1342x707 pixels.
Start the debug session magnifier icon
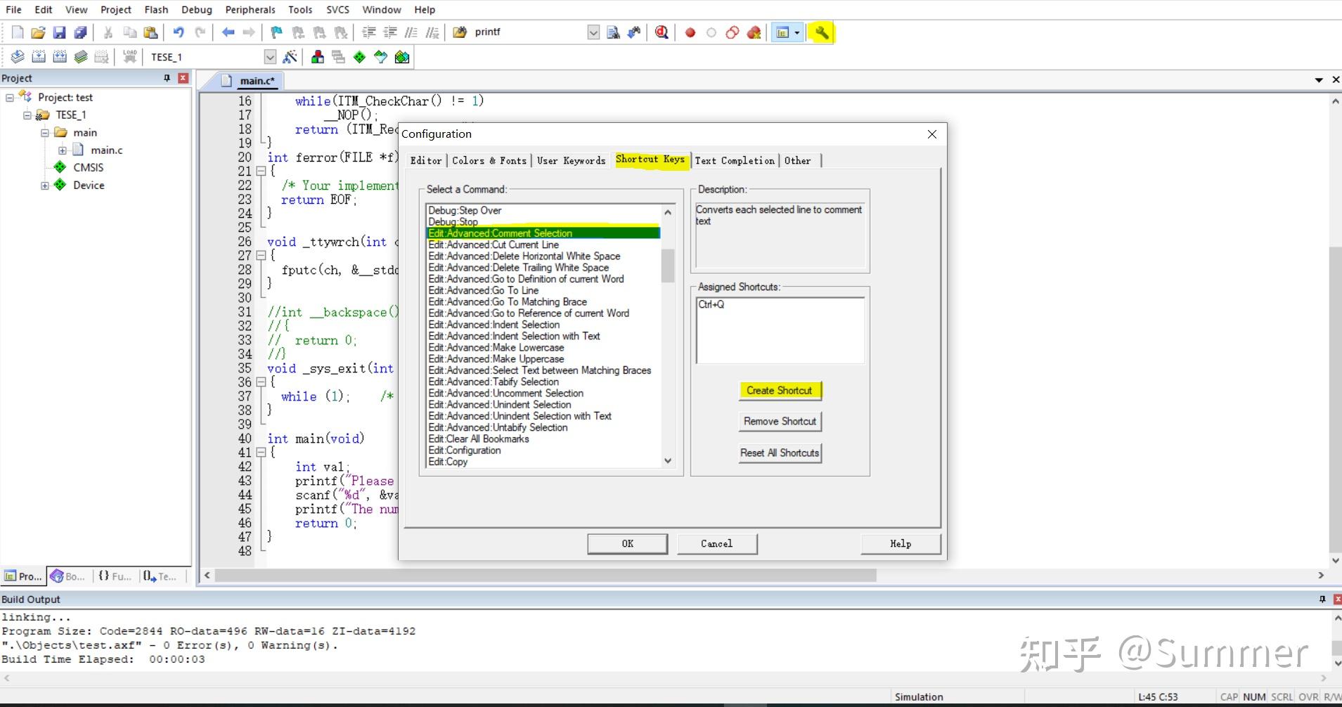click(662, 32)
